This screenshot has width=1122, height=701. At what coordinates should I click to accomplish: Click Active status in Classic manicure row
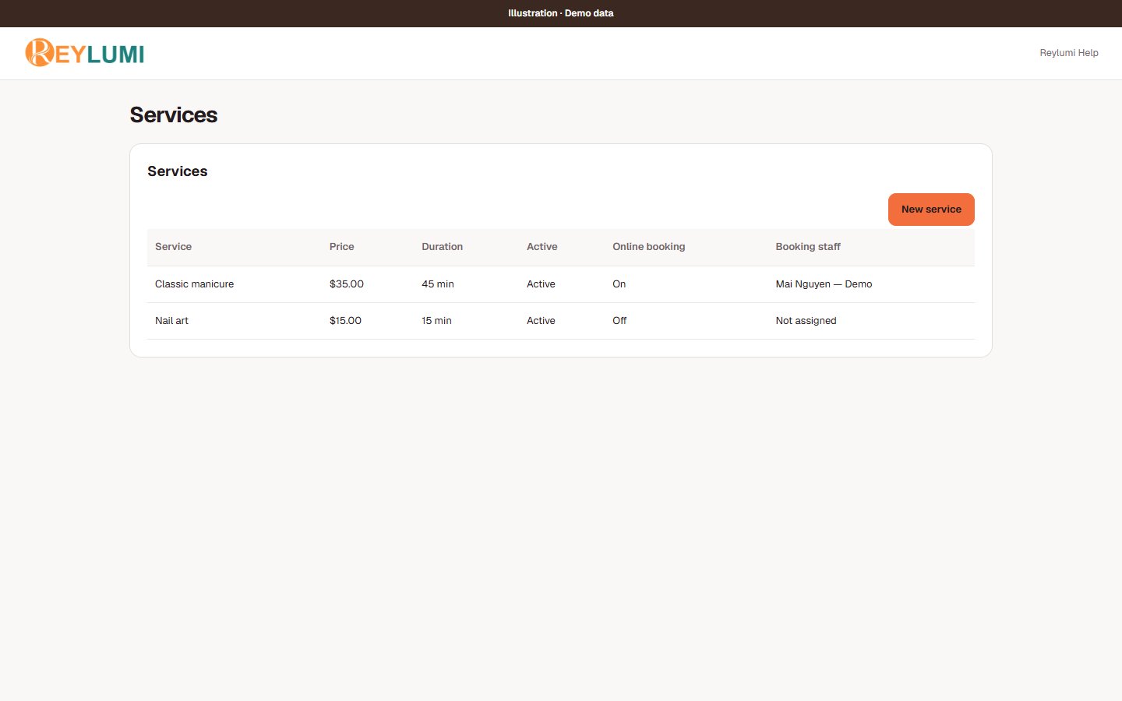[x=541, y=284]
